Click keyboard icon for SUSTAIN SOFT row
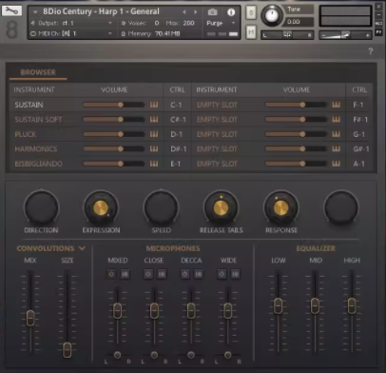The height and width of the screenshot is (373, 386). pos(154,120)
